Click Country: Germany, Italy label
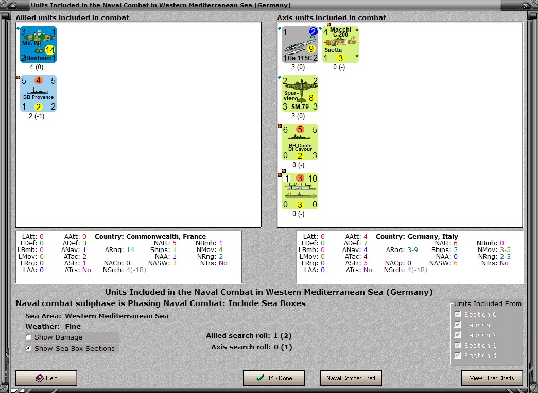Viewport: 538px width, 393px height. [417, 236]
